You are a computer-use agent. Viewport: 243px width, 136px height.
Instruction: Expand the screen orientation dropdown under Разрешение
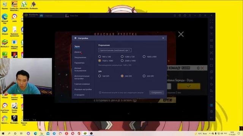point(115,50)
